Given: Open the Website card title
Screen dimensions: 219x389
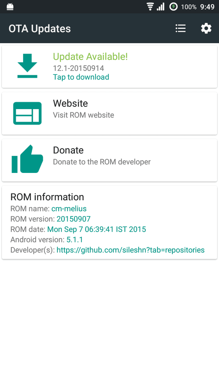Looking at the screenshot, I should tap(71, 103).
